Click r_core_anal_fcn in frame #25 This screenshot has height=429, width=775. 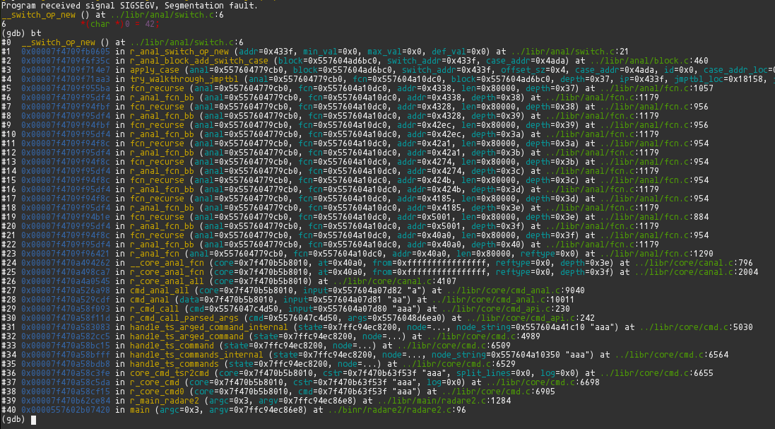[x=167, y=272]
